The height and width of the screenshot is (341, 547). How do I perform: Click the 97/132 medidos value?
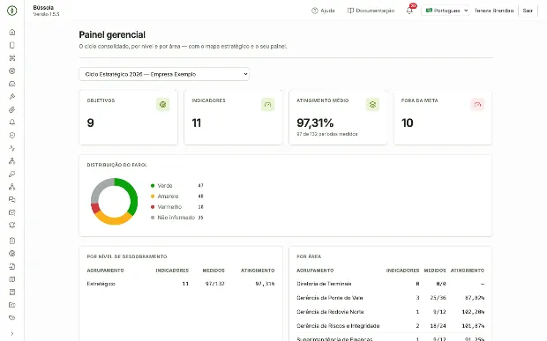click(215, 284)
